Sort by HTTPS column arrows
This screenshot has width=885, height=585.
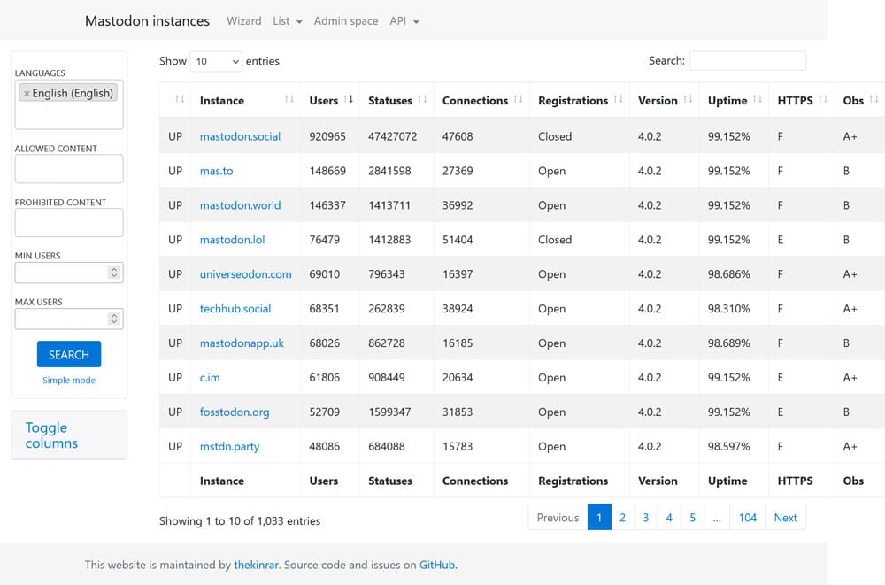pos(822,100)
